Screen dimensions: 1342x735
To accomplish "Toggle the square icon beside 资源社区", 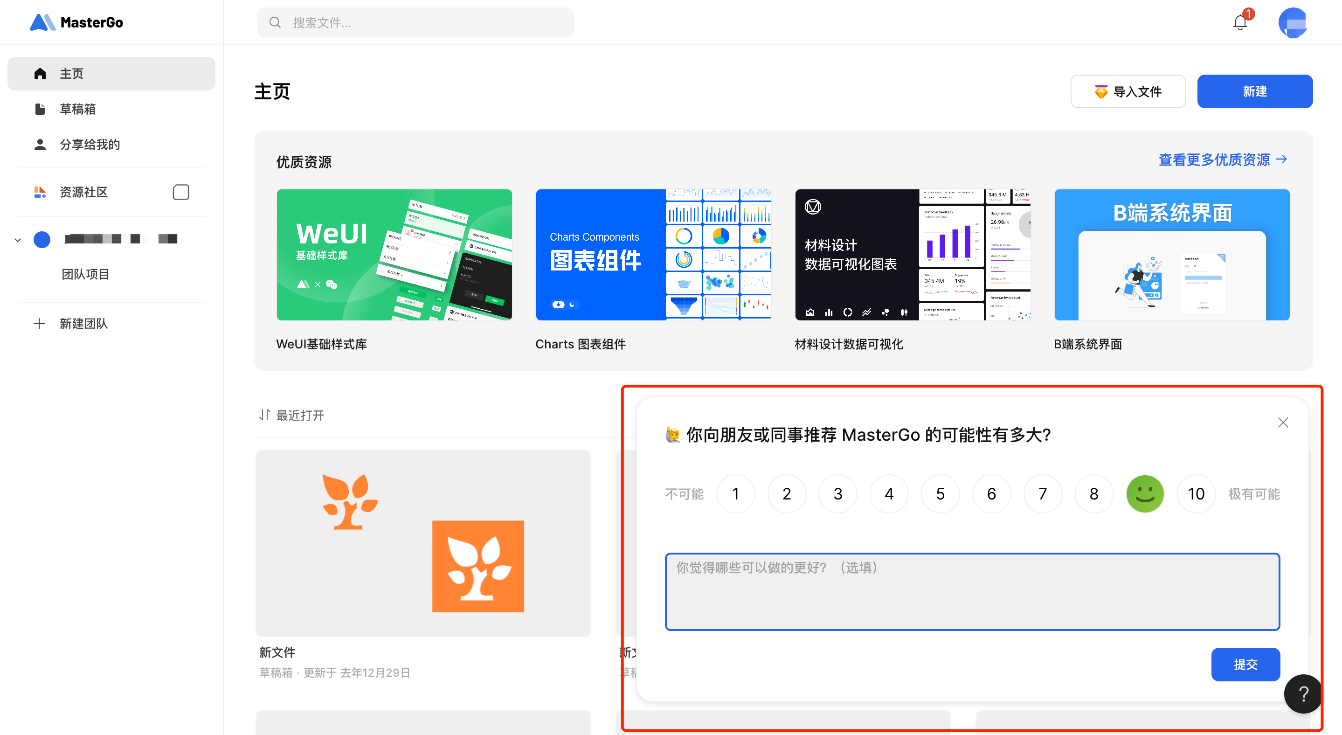I will pos(181,192).
